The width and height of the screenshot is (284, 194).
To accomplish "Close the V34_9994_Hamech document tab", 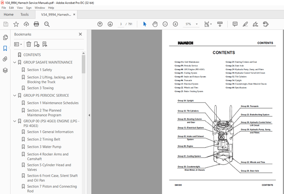I will tap(74, 15).
